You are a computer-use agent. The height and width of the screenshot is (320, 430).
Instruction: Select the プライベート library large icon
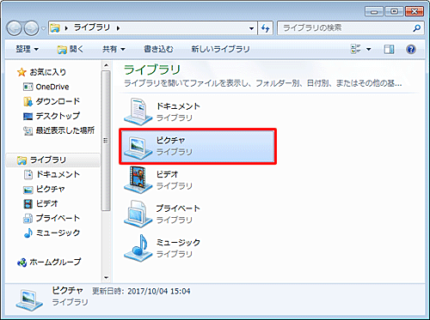point(138,214)
